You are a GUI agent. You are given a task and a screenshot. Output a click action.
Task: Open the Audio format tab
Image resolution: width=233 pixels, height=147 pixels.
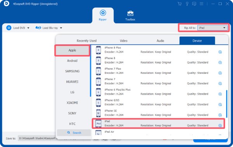[160, 41]
